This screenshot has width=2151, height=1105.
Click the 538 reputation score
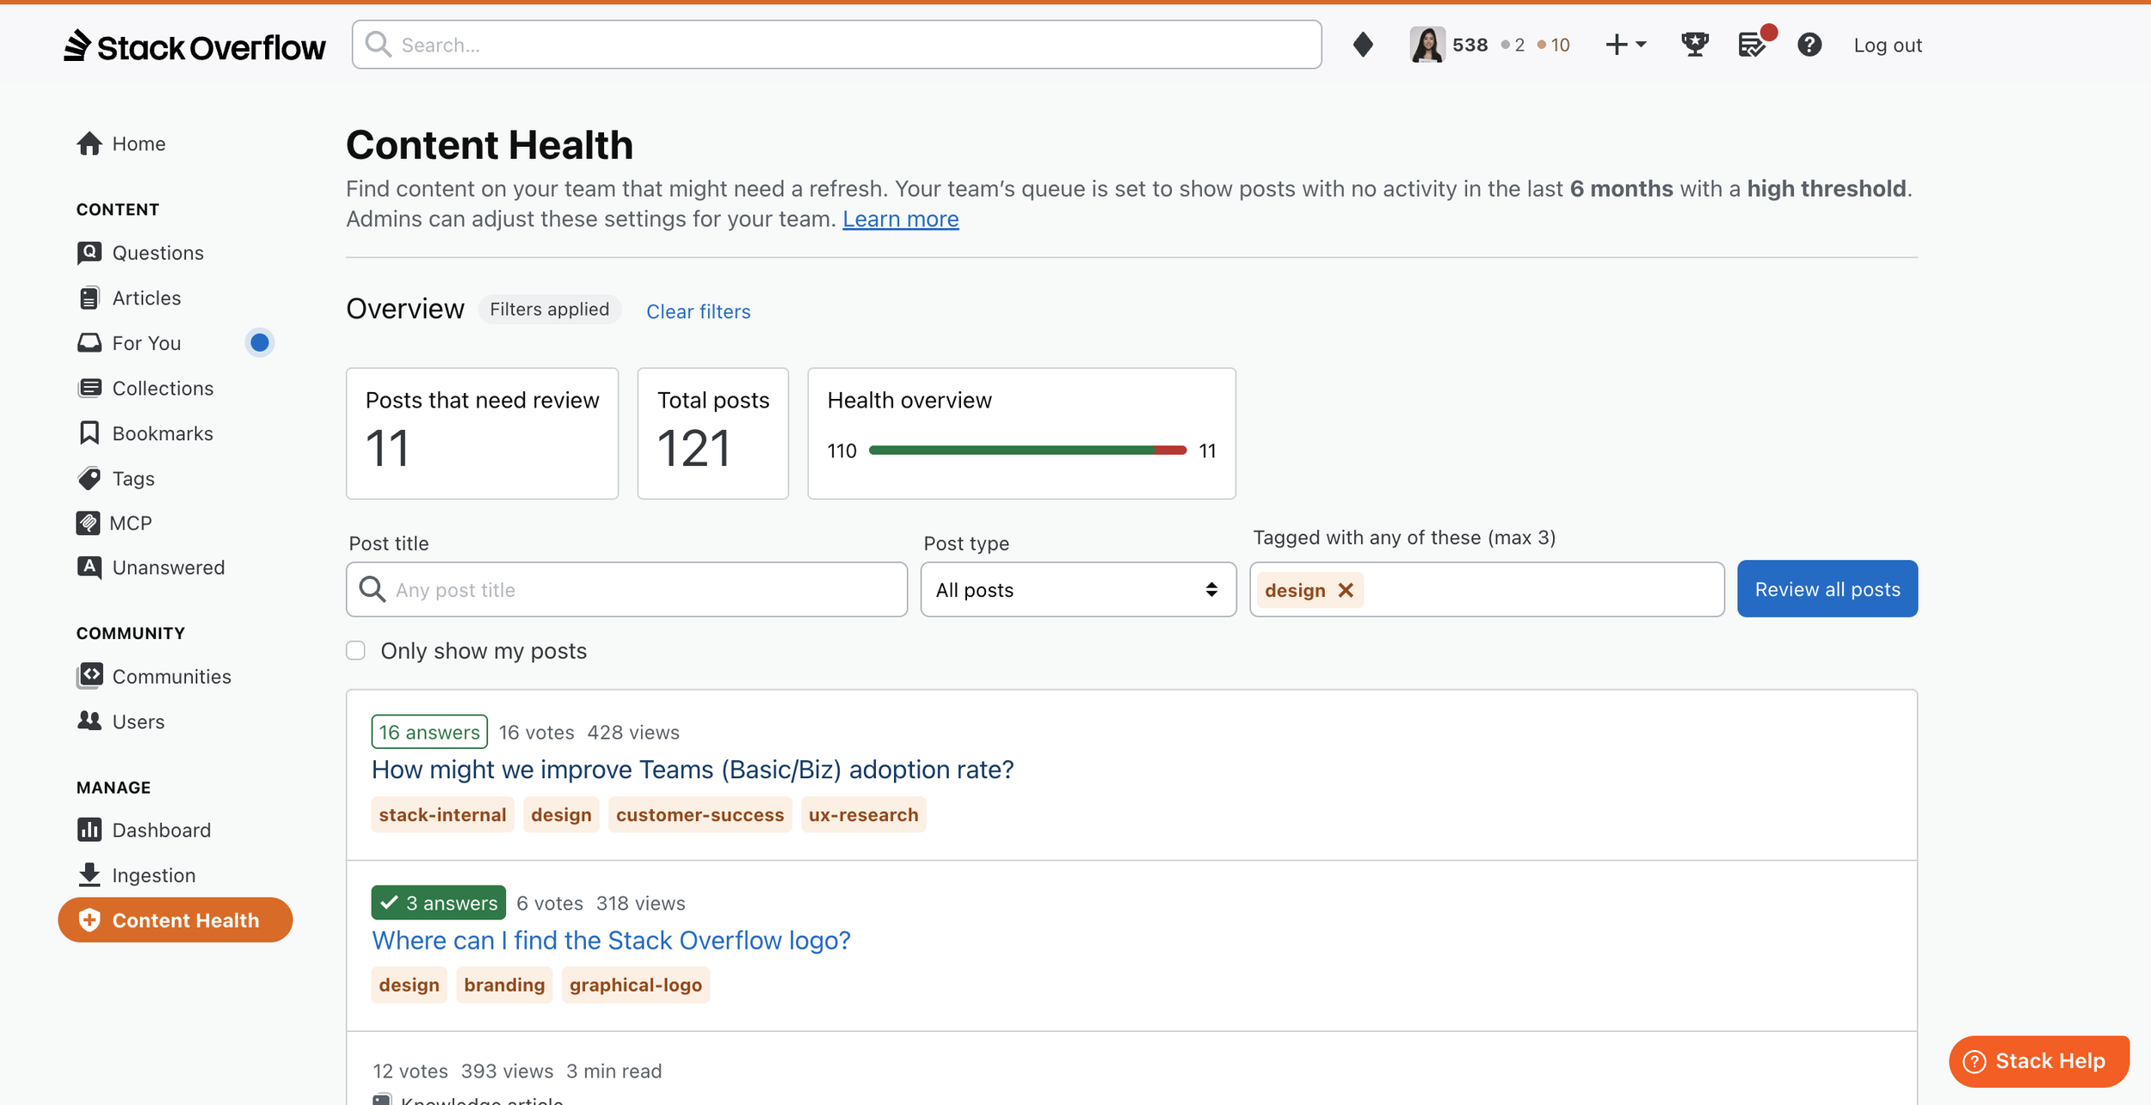[x=1470, y=46]
